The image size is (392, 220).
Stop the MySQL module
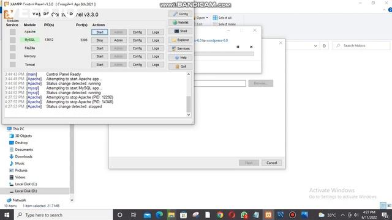tap(100, 40)
